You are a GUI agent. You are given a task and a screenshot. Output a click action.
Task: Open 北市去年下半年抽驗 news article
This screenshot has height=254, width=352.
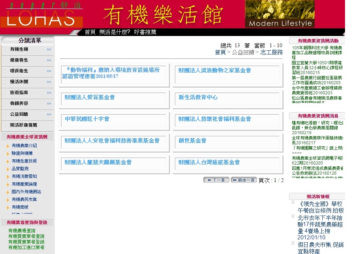320,227
